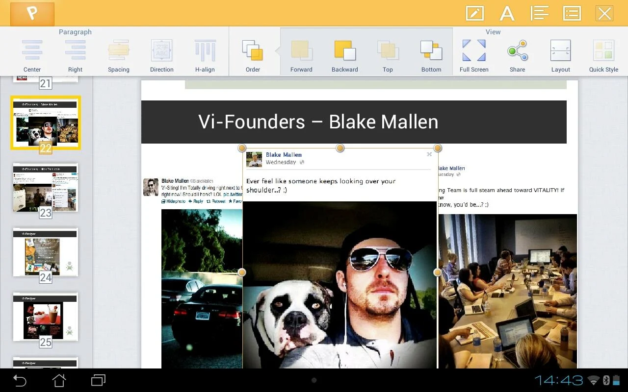628x392 pixels.
Task: Bring the object Forward
Action: tap(301, 55)
